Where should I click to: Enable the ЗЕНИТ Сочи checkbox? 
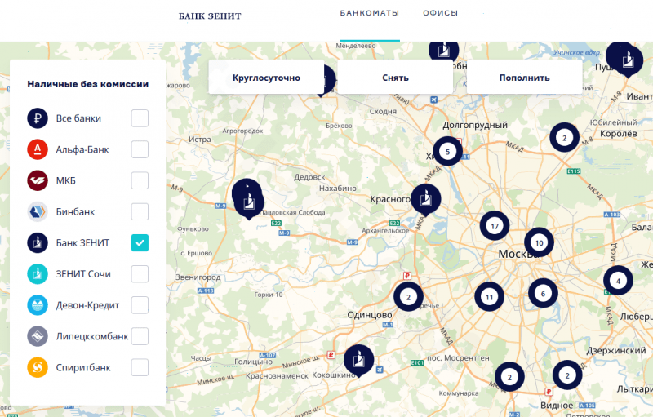(x=140, y=274)
